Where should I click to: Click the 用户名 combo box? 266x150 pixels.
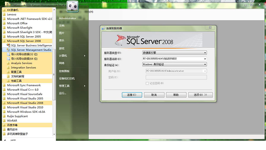176,71
